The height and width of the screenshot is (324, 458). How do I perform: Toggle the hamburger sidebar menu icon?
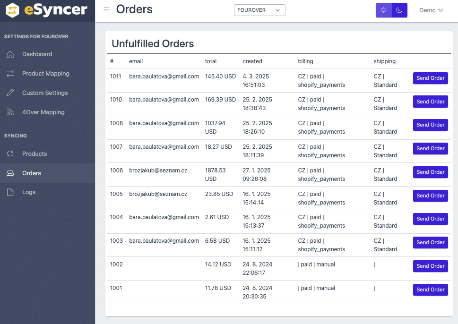[x=106, y=10]
